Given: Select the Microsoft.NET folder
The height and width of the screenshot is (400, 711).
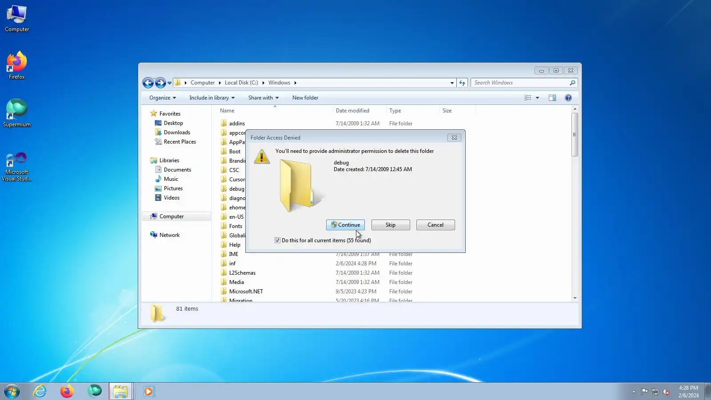Looking at the screenshot, I should point(246,292).
